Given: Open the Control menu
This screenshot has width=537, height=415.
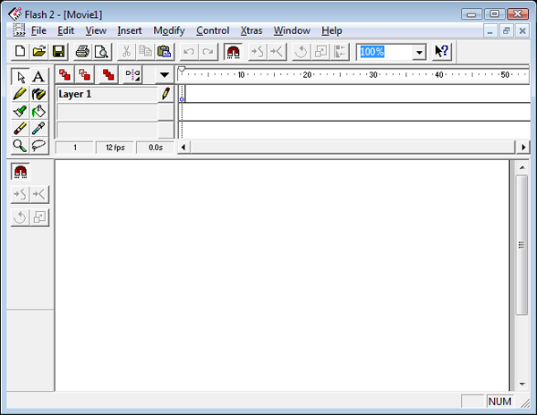Looking at the screenshot, I should pos(213,30).
